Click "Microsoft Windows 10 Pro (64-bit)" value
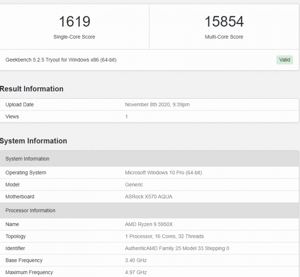This screenshot has height=277, width=300. click(x=163, y=172)
